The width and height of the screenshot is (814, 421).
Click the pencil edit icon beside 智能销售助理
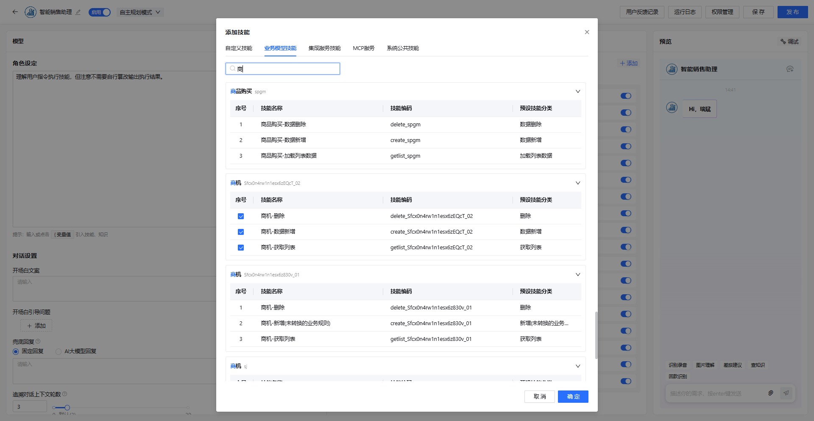coord(78,12)
